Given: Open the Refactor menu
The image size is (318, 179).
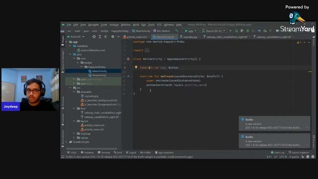Looking at the screenshot, I should coord(126,25).
